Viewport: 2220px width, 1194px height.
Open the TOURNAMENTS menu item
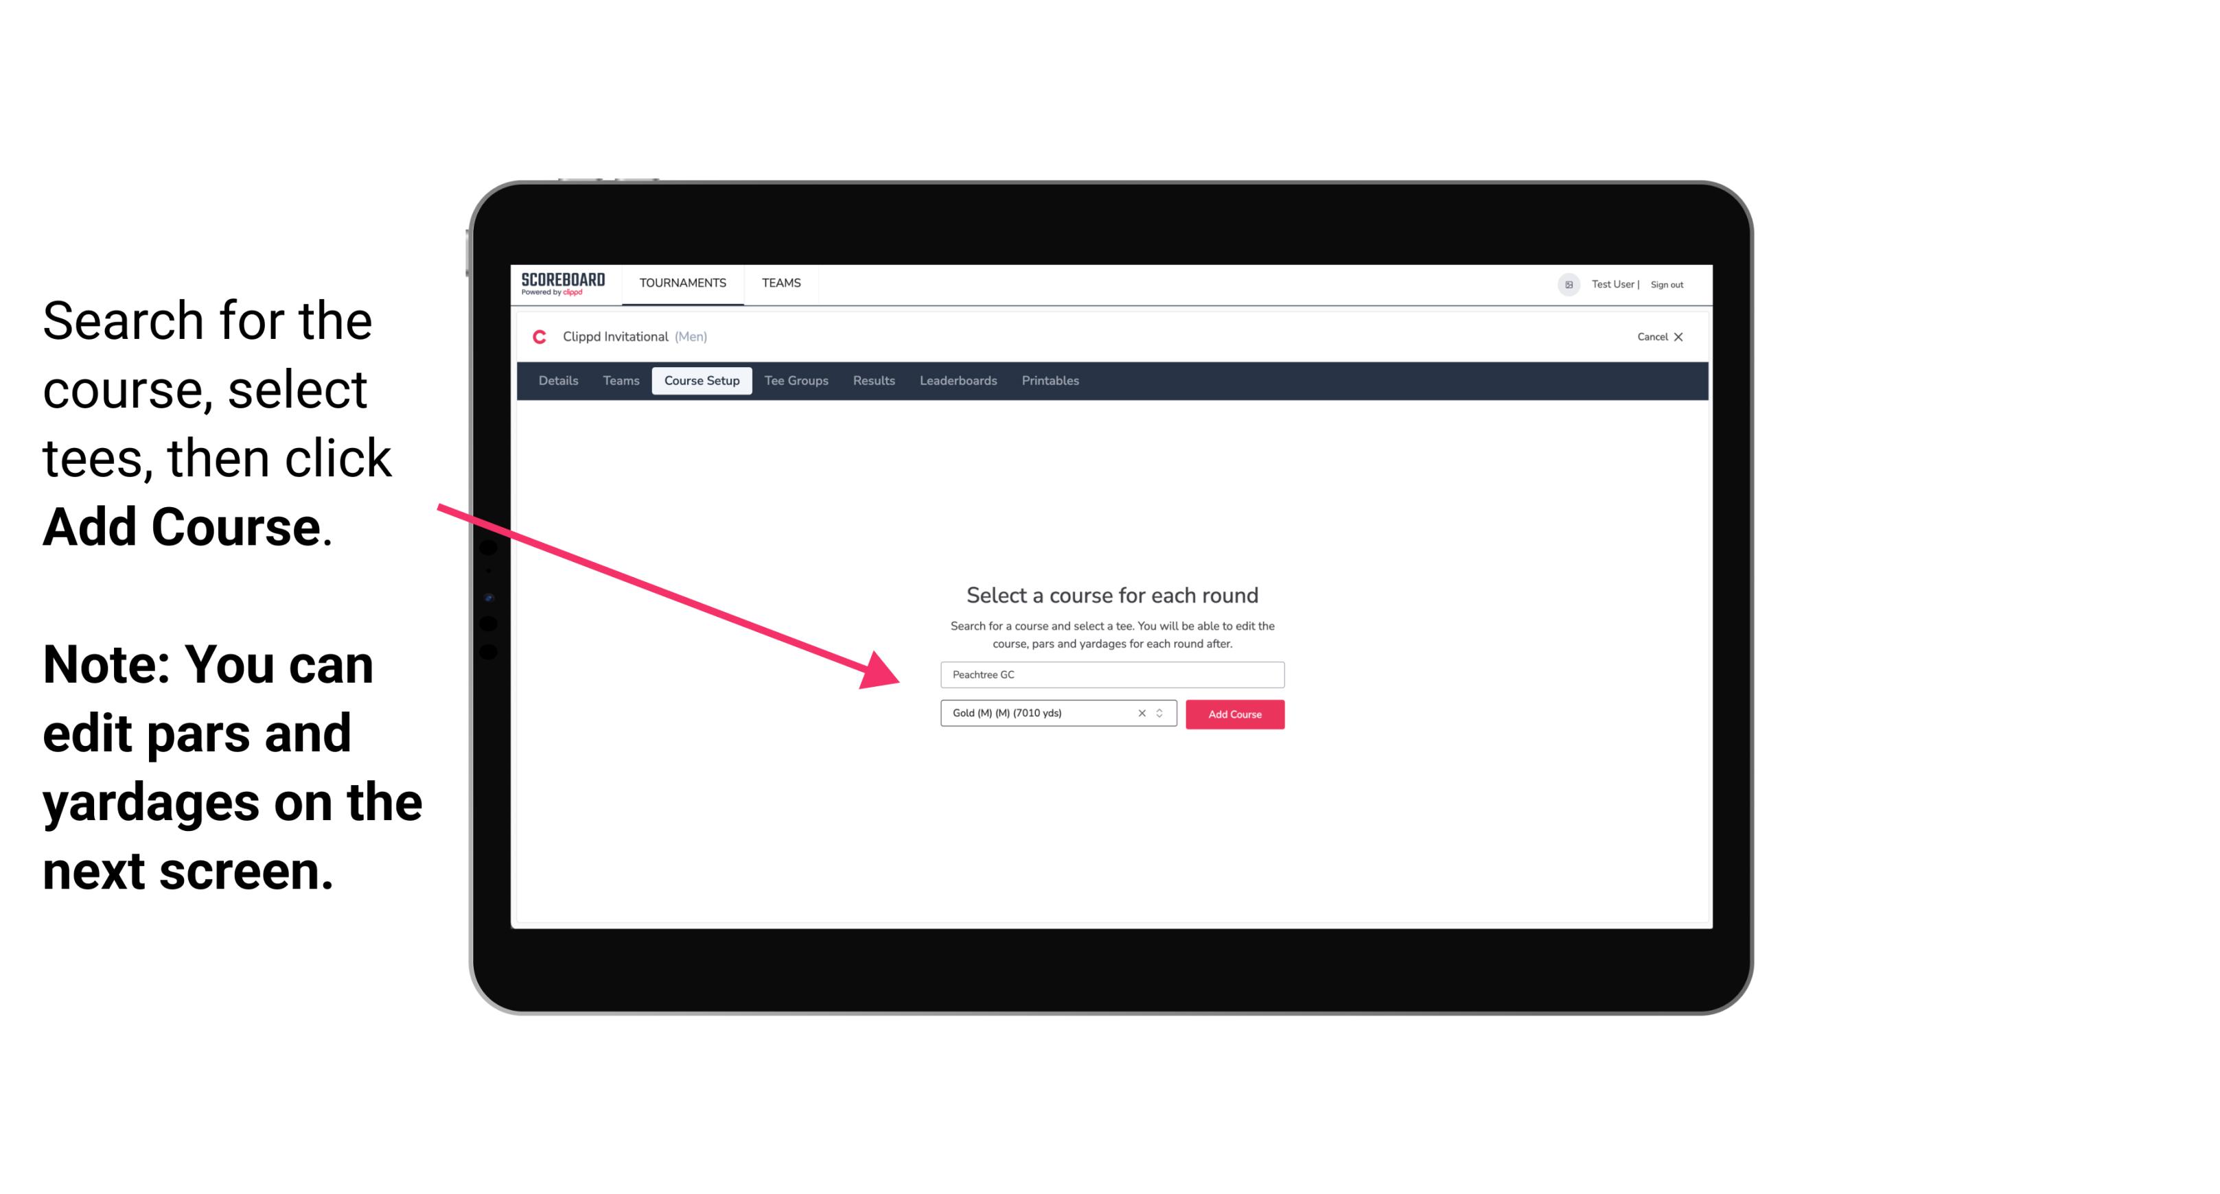682,282
